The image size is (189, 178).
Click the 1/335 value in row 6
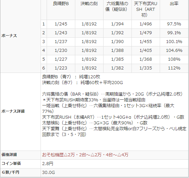pyautogui.click(x=146, y=68)
